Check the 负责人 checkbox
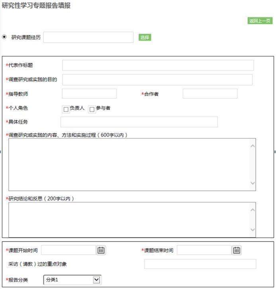276x289 pixels. pos(66,109)
